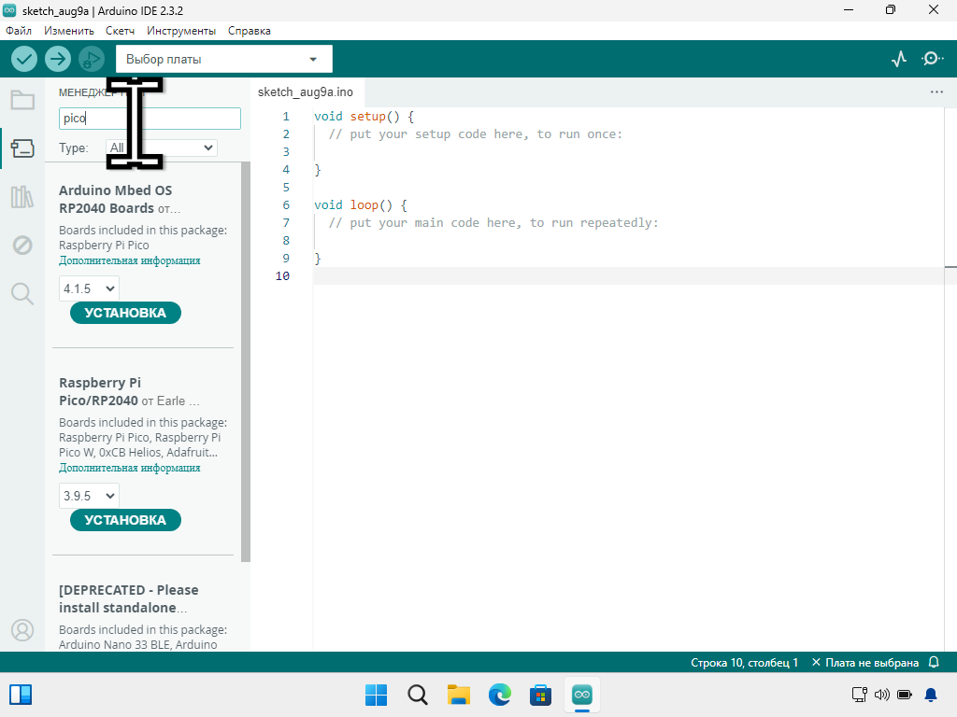Click the boards search field containing pico
This screenshot has width=957, height=717.
(x=150, y=119)
